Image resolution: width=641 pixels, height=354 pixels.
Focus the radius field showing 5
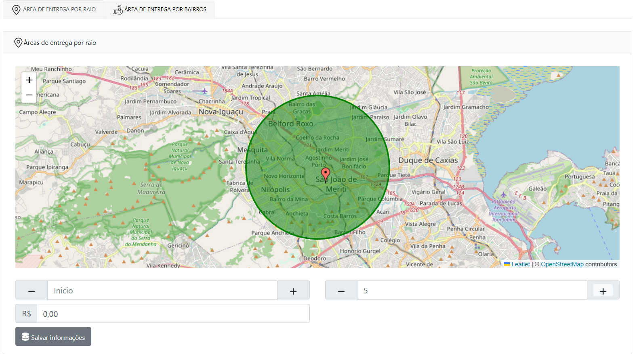472,291
